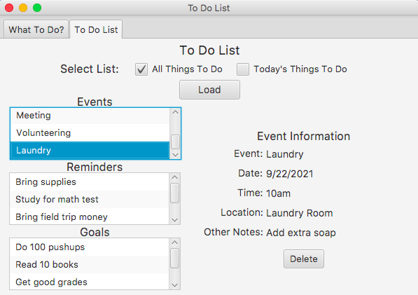Screen dimensions: 418x295
Task: Click the Reminders list scroll up arrow
Action: point(174,177)
